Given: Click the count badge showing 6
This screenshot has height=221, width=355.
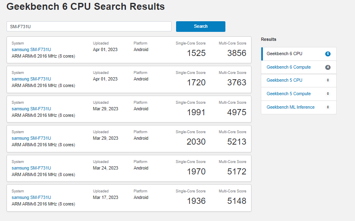Looking at the screenshot, I should coord(328,54).
